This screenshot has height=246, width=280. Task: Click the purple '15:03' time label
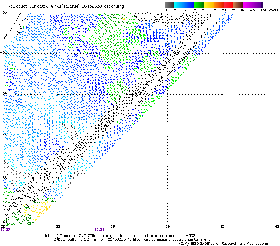5,230
